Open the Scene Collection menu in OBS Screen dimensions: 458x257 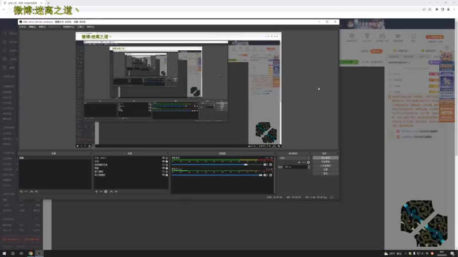point(68,27)
